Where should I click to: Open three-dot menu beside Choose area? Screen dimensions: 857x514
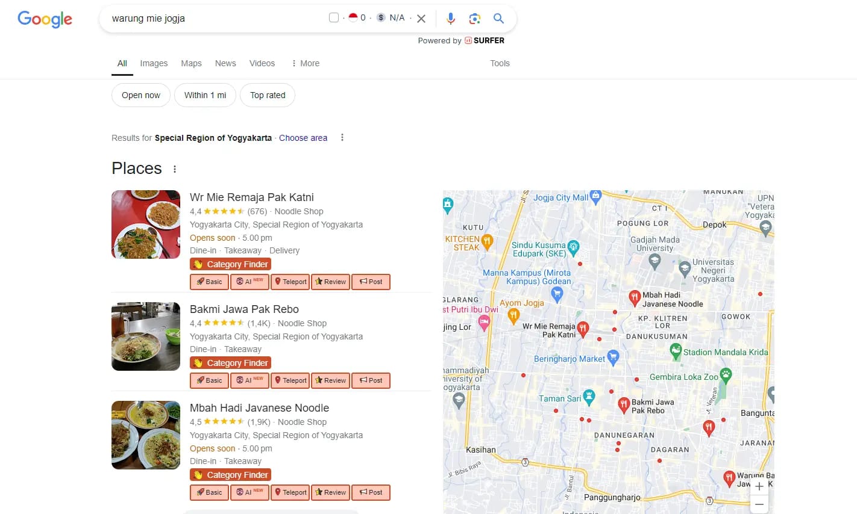342,137
